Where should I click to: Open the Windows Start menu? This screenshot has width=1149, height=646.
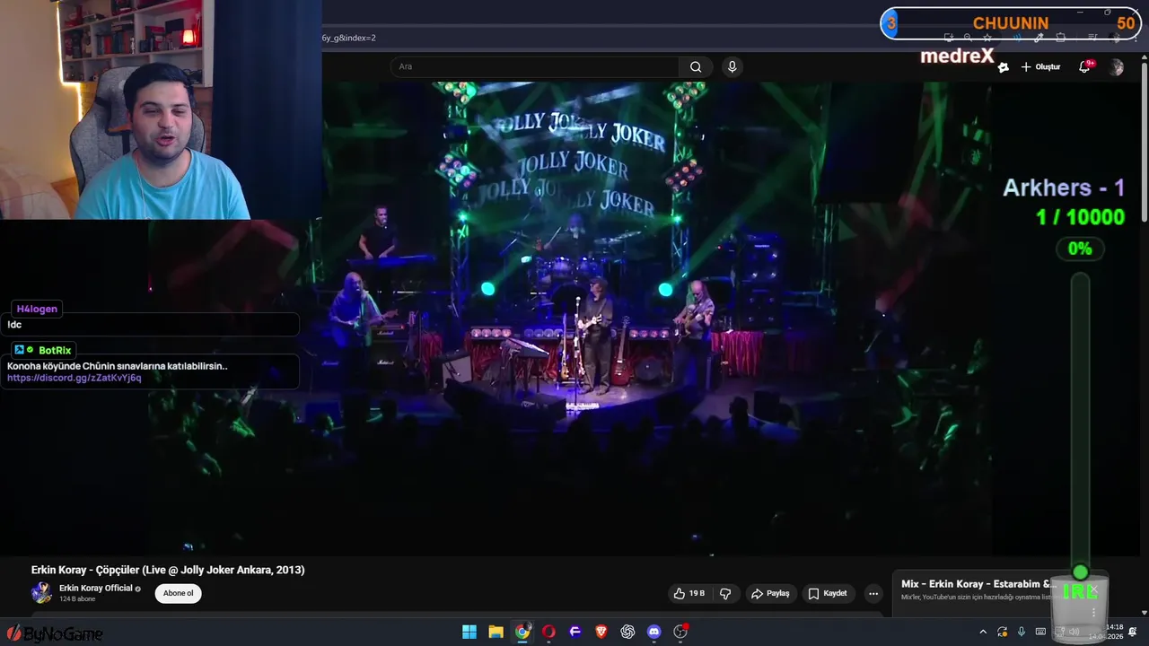coord(469,632)
